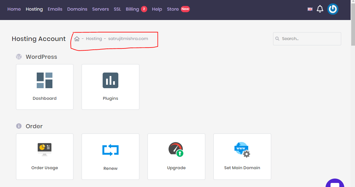Click the info icon beside Order
This screenshot has width=355, height=187.
coord(19,126)
